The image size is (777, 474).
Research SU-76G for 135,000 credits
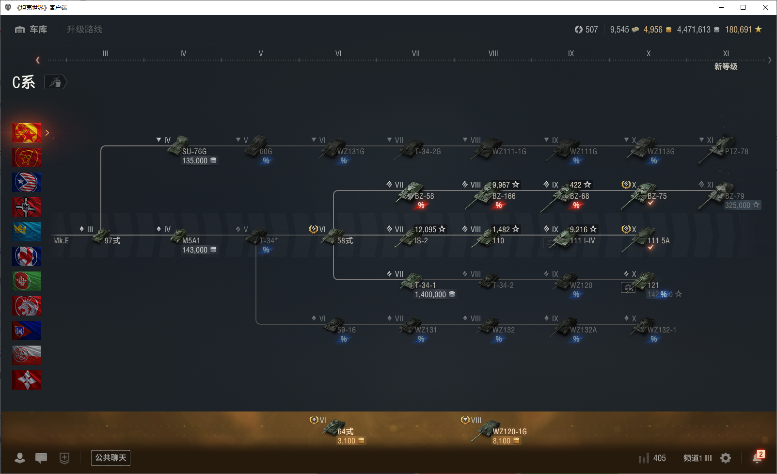(199, 161)
